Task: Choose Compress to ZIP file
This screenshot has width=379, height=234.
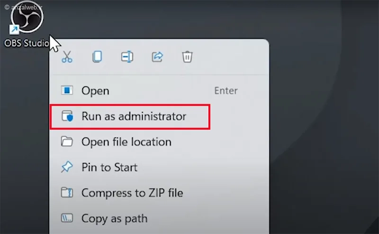Action: pos(160,193)
